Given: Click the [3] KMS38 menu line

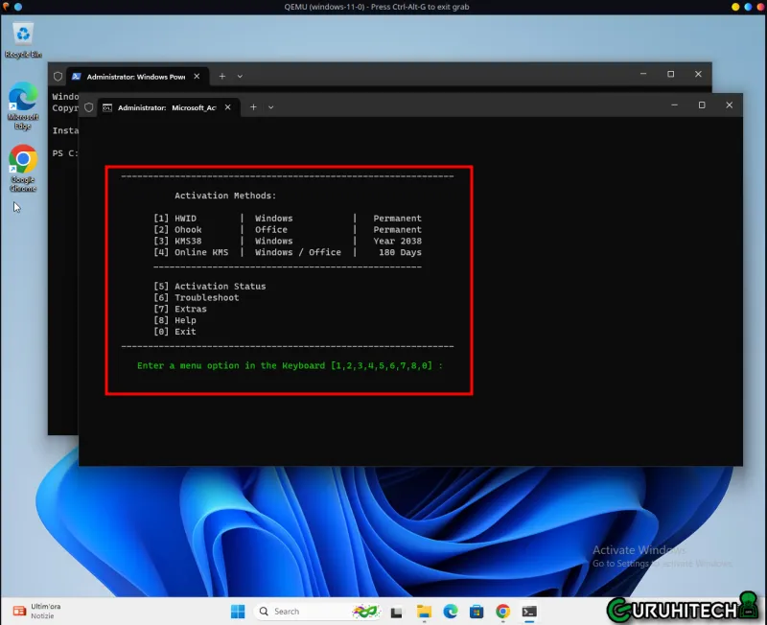Looking at the screenshot, I should pyautogui.click(x=287, y=242).
